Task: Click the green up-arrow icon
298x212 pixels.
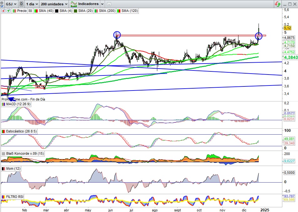Action: pyautogui.click(x=8, y=11)
